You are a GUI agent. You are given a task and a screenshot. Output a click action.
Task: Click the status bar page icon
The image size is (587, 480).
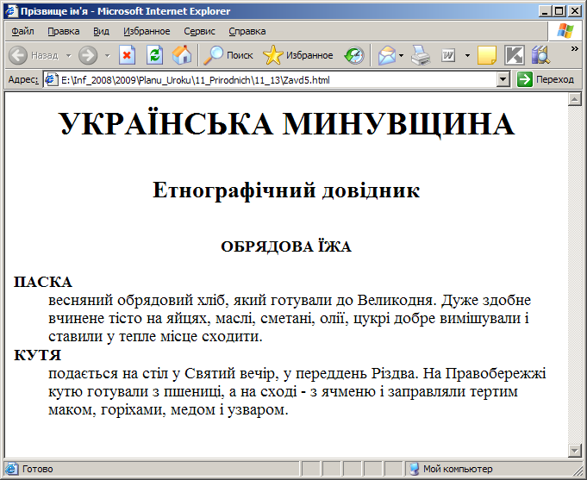(x=11, y=469)
